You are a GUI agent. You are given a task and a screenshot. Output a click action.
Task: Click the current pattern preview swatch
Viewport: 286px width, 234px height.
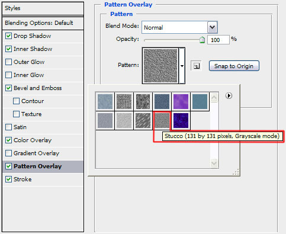tap(160, 66)
